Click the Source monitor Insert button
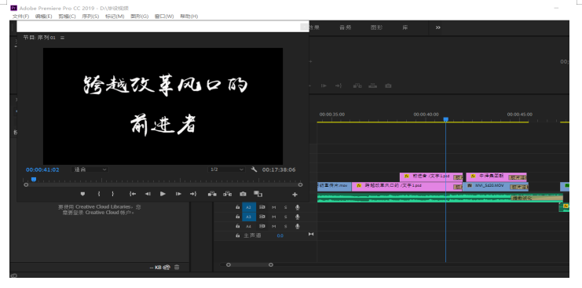582x288 pixels. click(357, 86)
